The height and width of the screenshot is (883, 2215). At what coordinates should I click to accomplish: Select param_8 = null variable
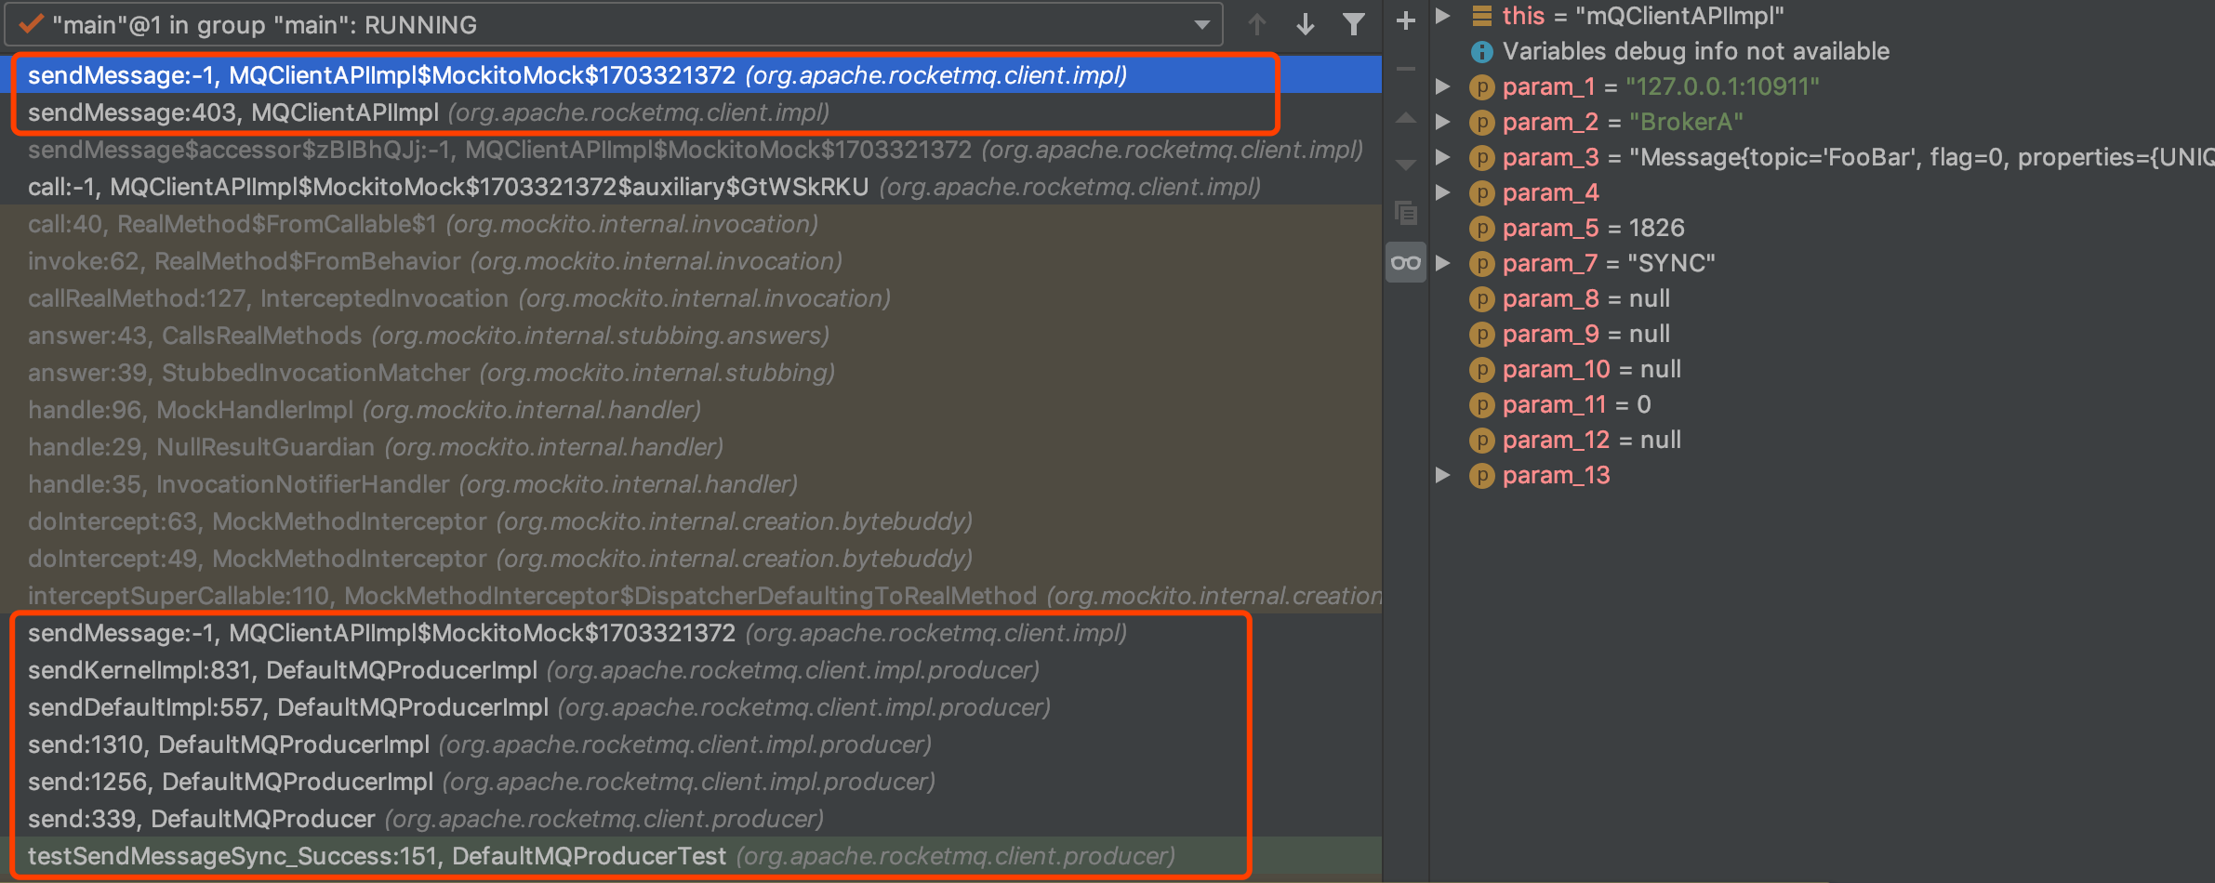(1586, 298)
